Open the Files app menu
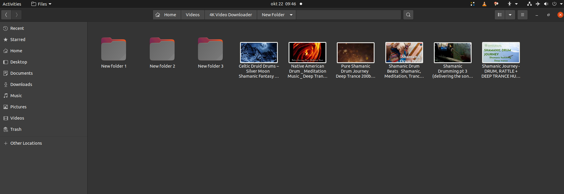 pos(41,4)
